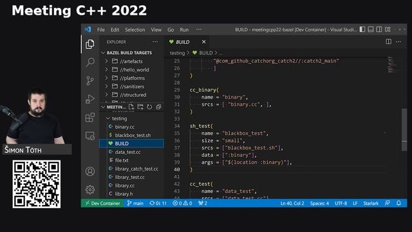
Task: Collapse all folders in explorer
Action: 158,107
